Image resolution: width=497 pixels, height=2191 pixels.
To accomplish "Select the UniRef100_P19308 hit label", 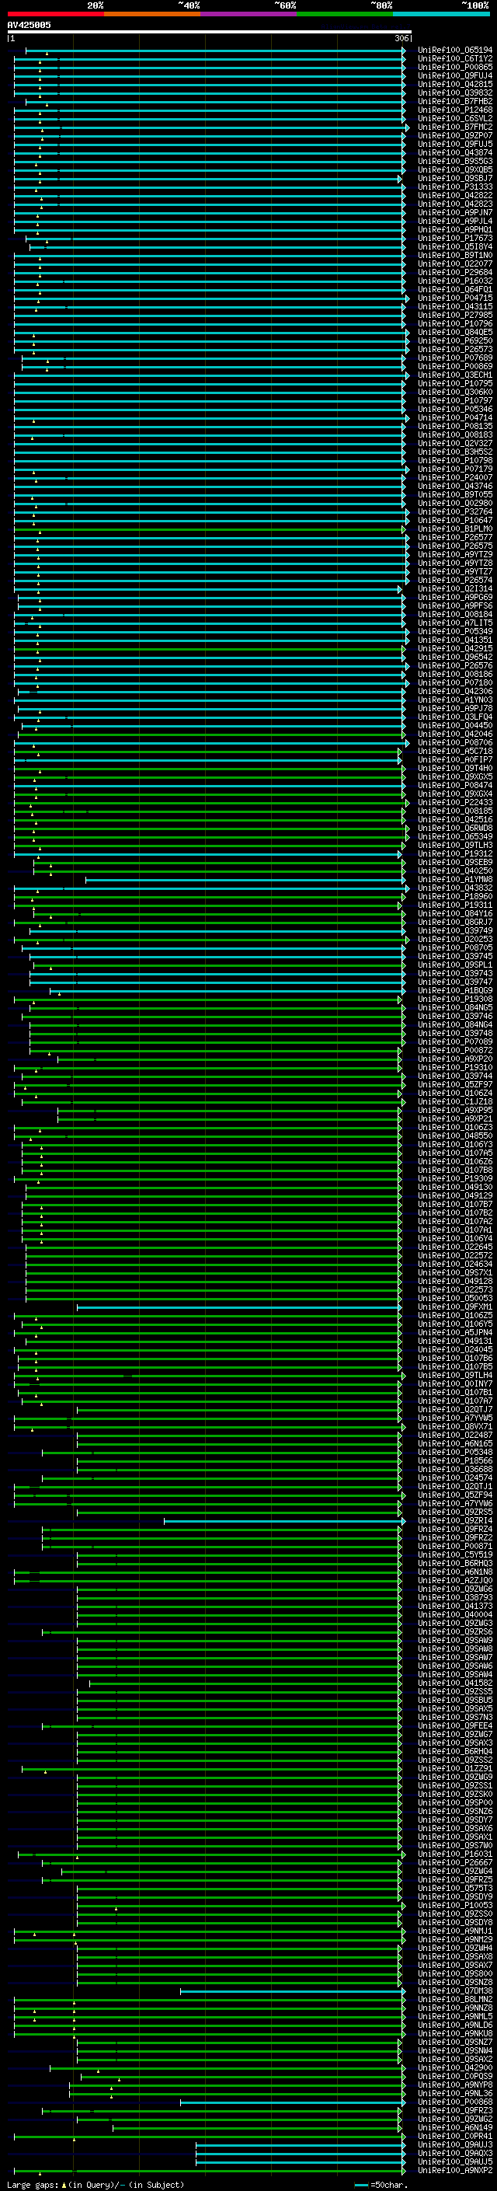I will point(454,1000).
